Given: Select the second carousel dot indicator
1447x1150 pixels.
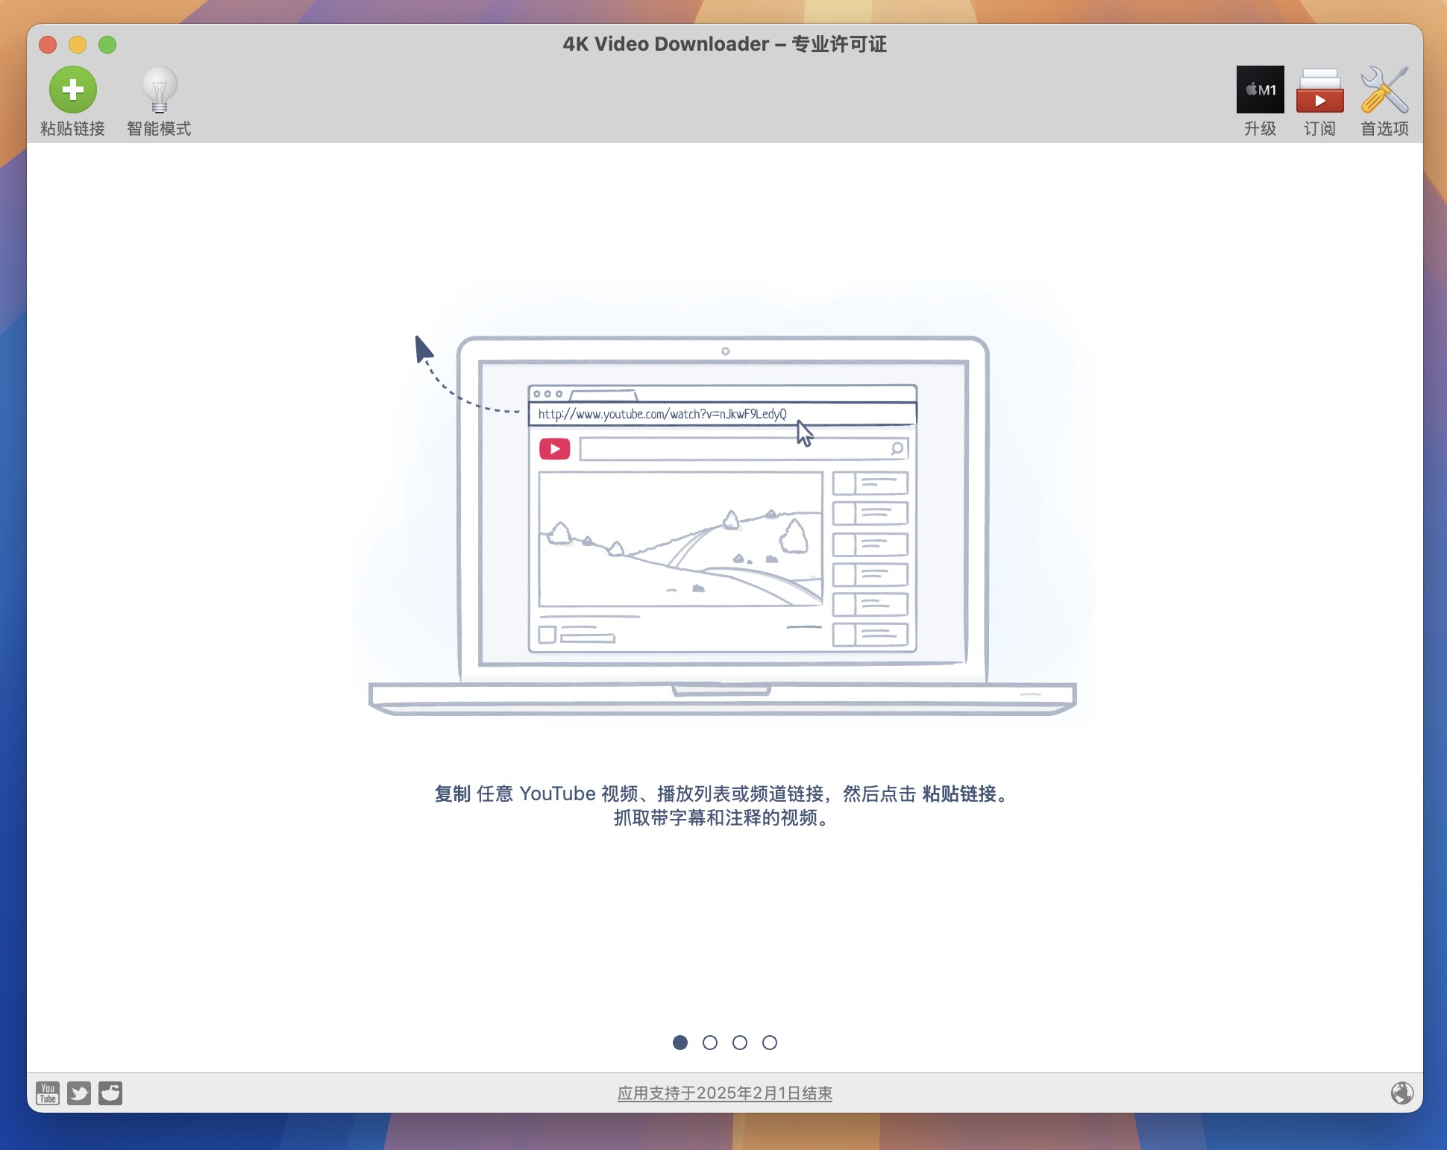Looking at the screenshot, I should tap(709, 1041).
